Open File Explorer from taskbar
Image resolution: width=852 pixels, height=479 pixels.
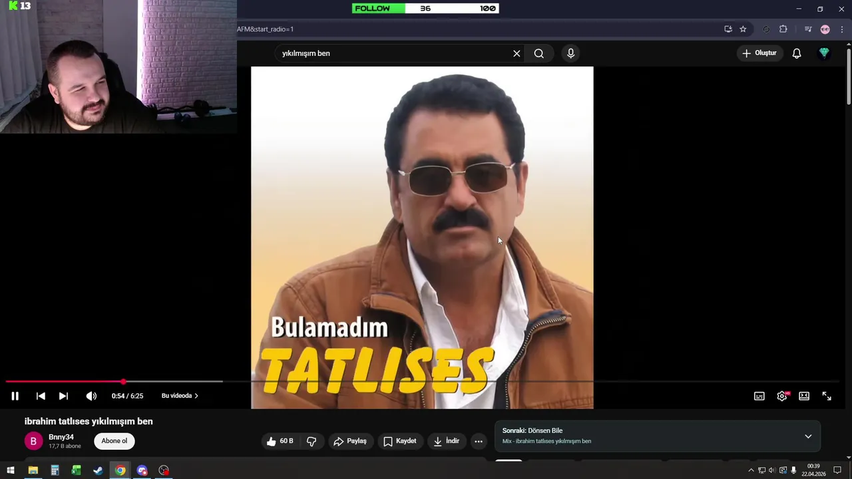point(33,470)
